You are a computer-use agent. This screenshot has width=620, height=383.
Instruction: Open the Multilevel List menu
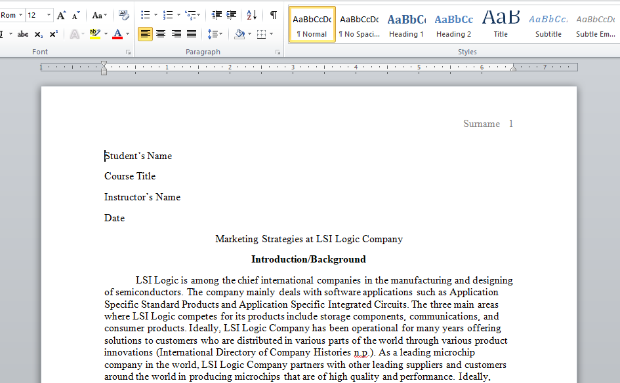tap(193, 15)
